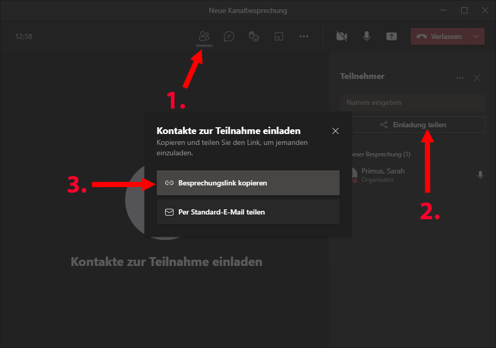The width and height of the screenshot is (496, 348).
Task: Close the invite contacts dialog
Action: coord(336,131)
